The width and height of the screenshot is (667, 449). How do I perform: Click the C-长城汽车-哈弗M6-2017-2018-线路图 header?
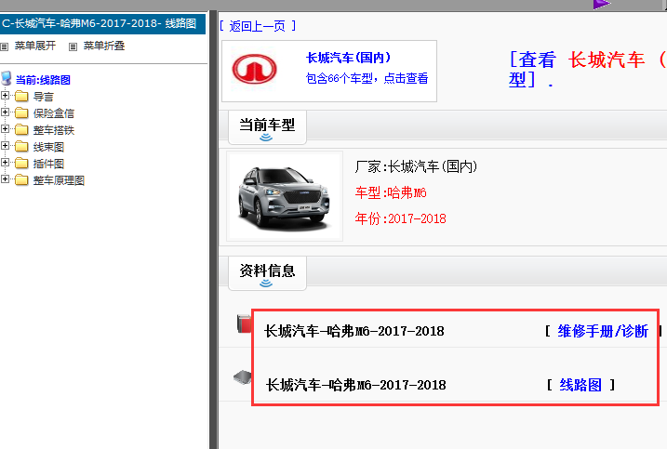coord(102,23)
